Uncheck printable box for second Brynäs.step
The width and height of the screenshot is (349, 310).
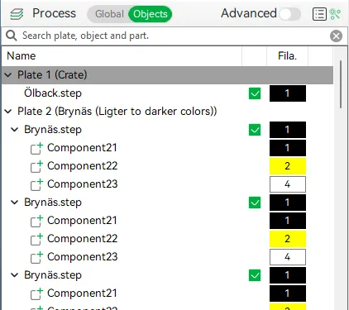click(x=255, y=203)
